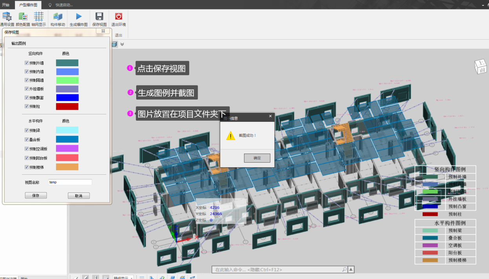Click the red 预制柱 color swatch
The image size is (489, 279).
[x=67, y=107]
